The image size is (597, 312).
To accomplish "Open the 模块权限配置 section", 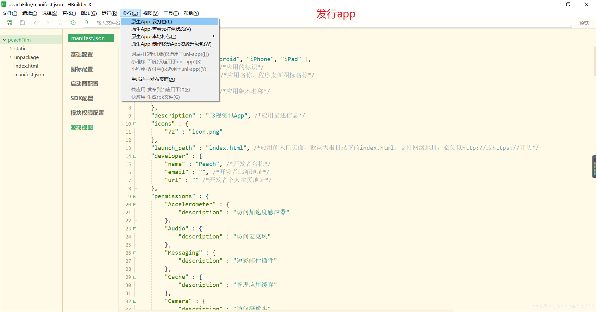I will (87, 113).
